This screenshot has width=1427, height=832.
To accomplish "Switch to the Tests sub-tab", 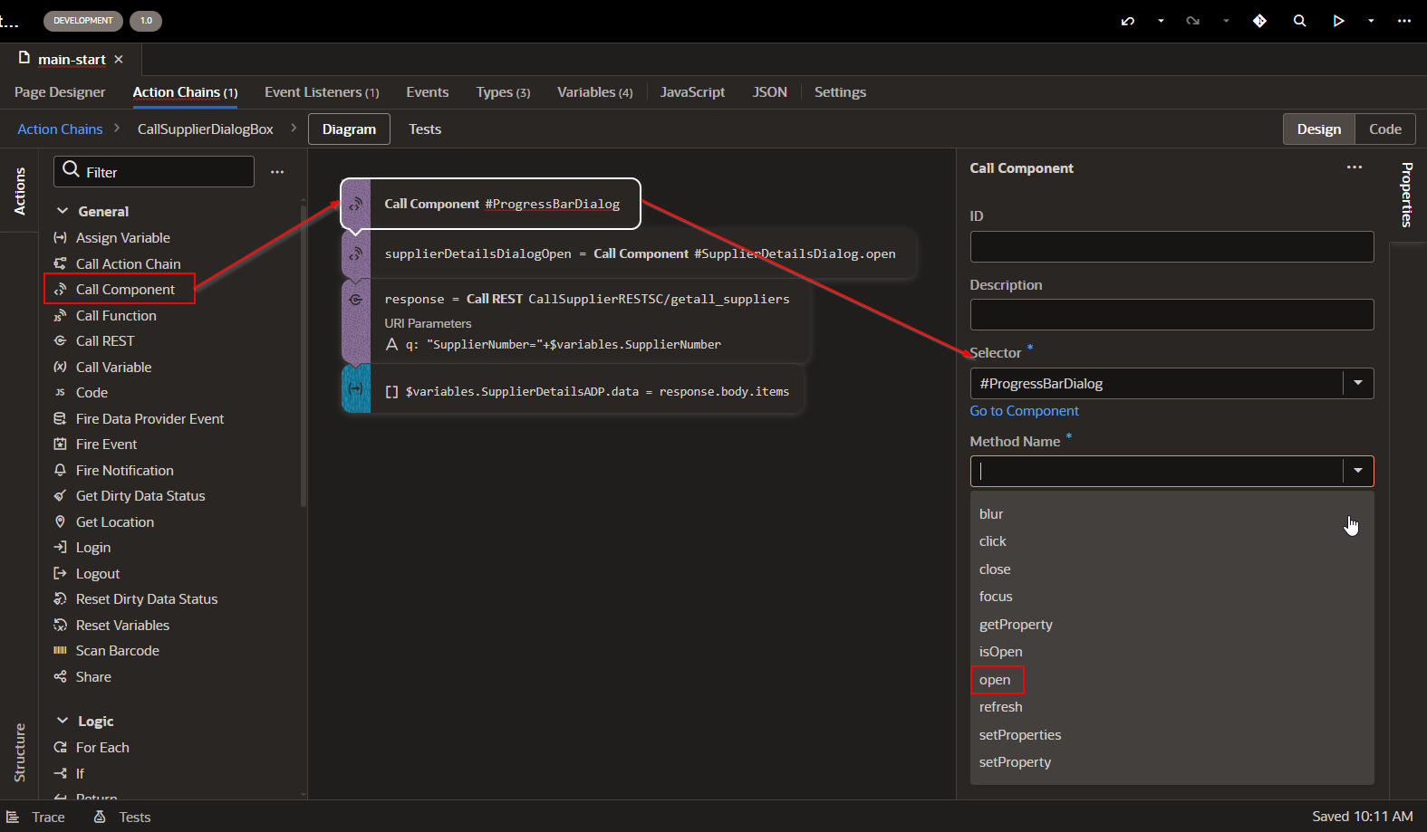I will [425, 129].
